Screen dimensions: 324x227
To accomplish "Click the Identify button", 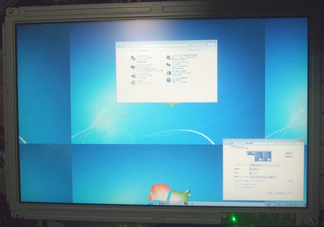I will click(x=289, y=157).
